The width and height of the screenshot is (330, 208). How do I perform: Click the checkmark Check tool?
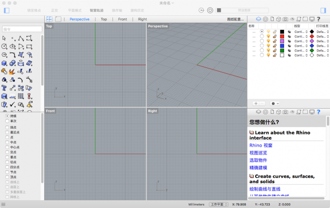12,105
